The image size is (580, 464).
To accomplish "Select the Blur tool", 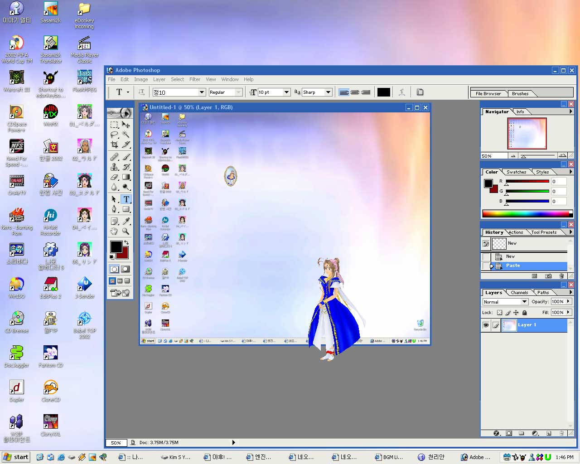I will tap(114, 187).
